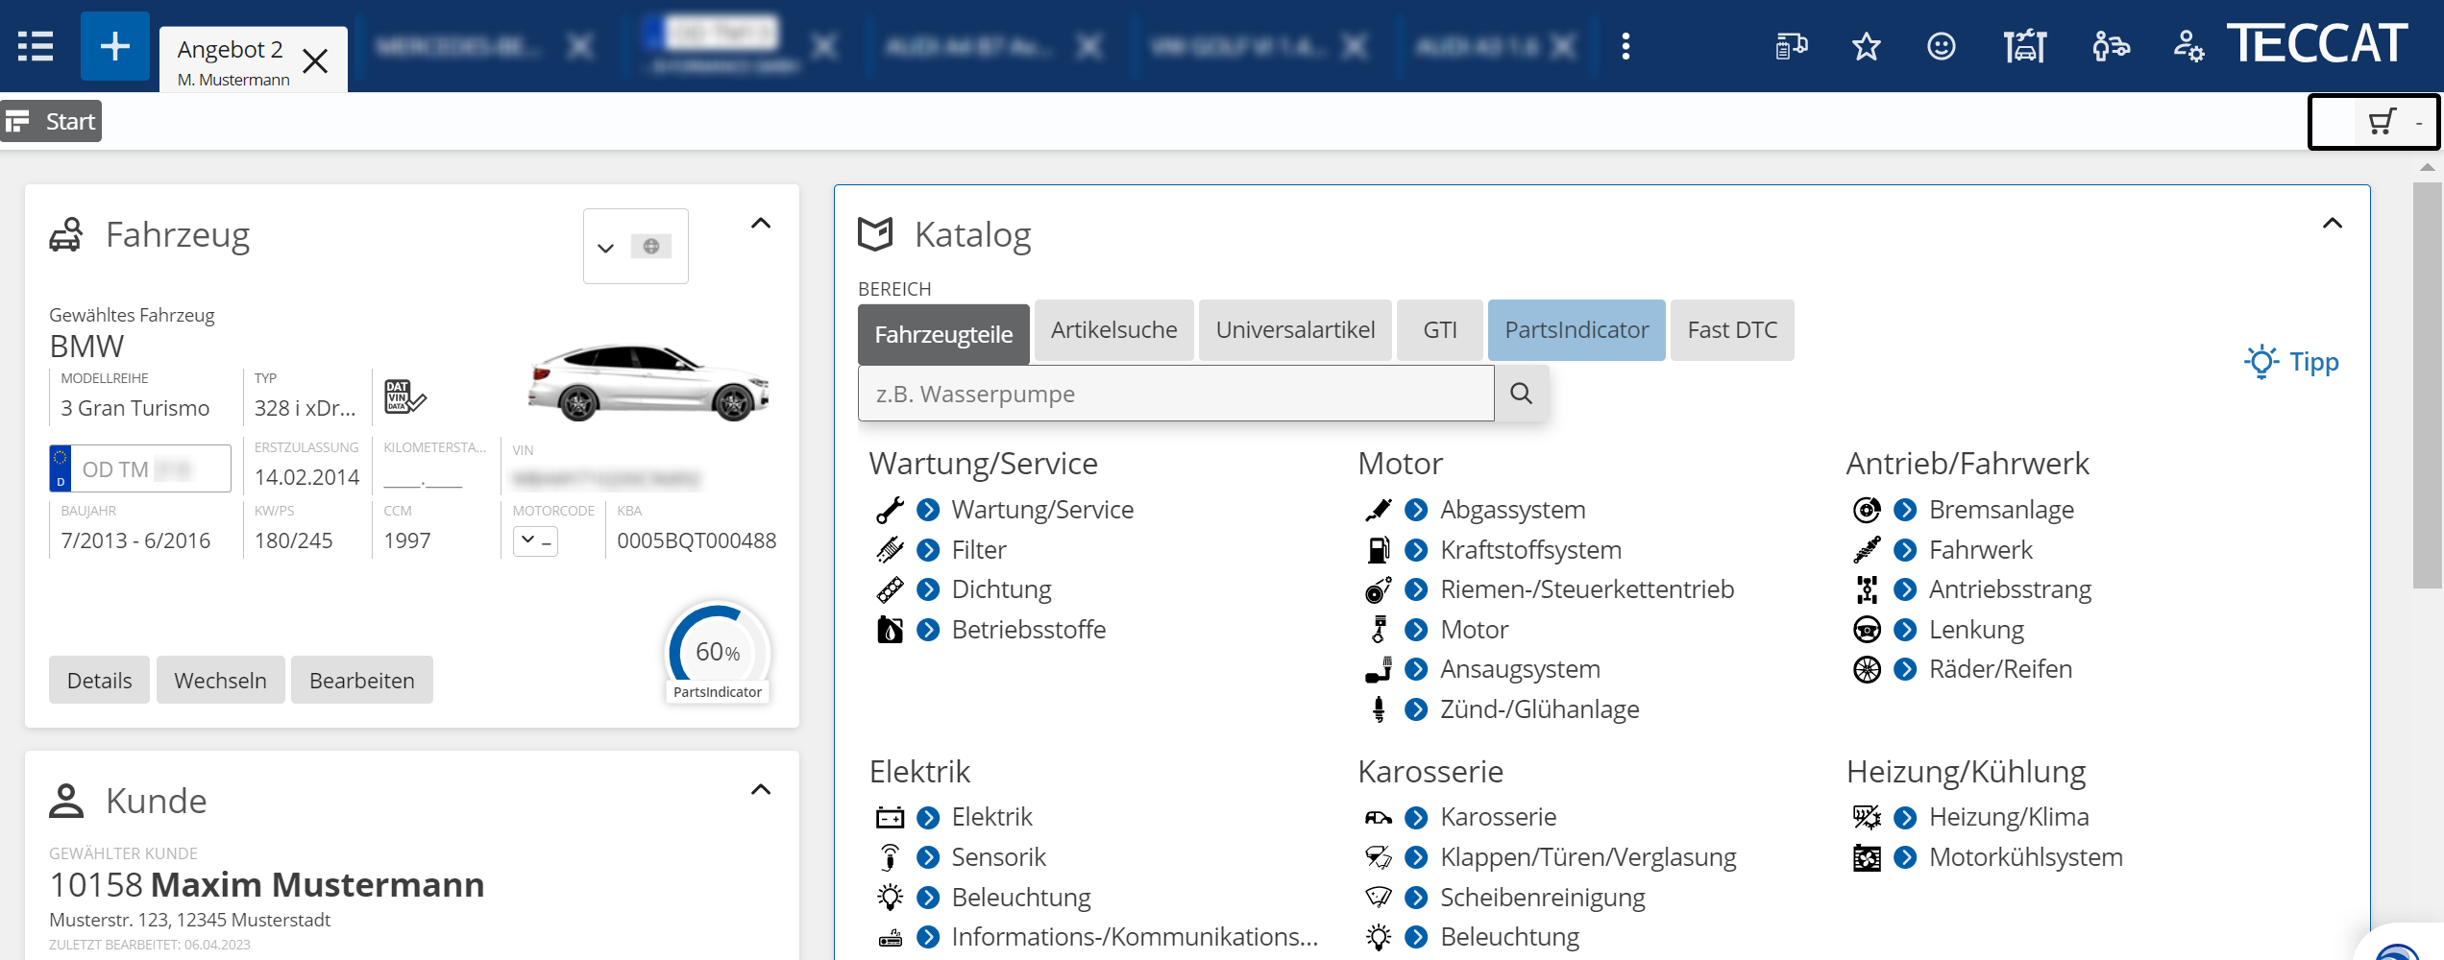Open the more tabs three-dot menu
Viewport: 2444px width, 960px height.
click(x=1625, y=46)
